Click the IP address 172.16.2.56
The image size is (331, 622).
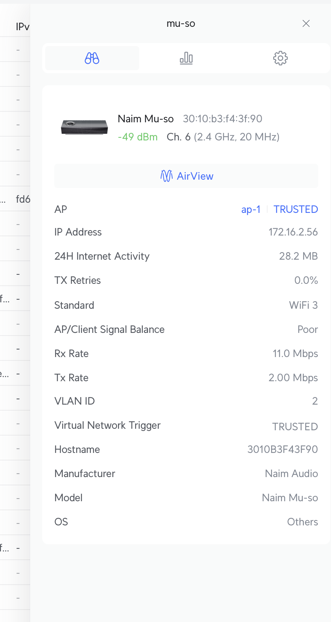(293, 232)
